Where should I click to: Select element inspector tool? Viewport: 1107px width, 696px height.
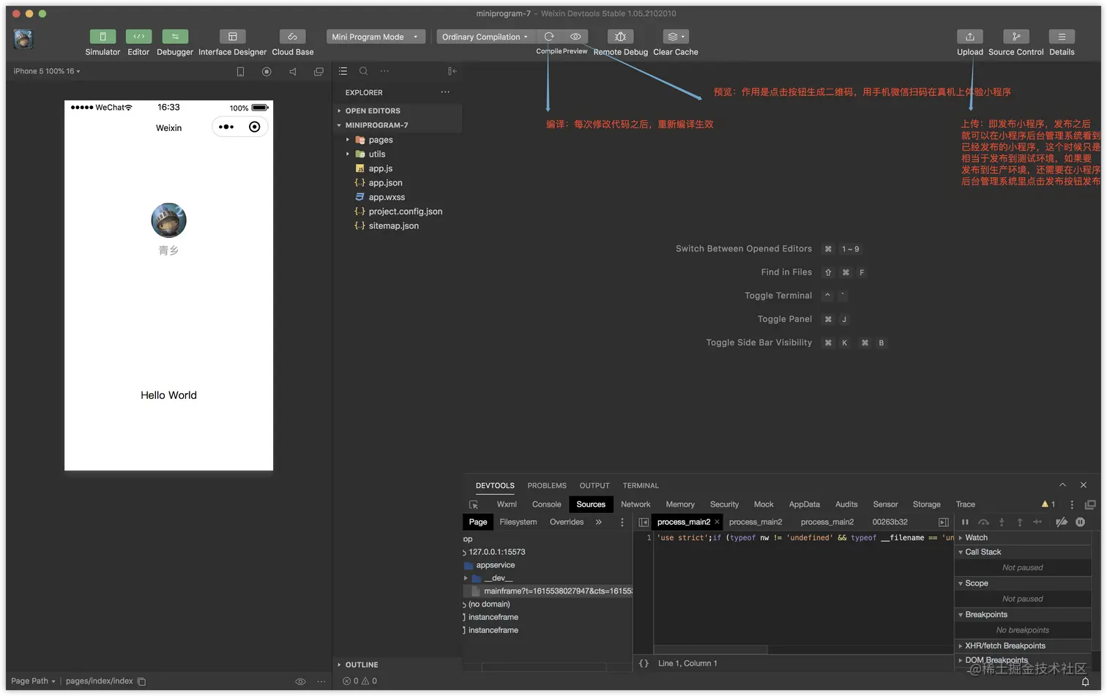point(474,505)
